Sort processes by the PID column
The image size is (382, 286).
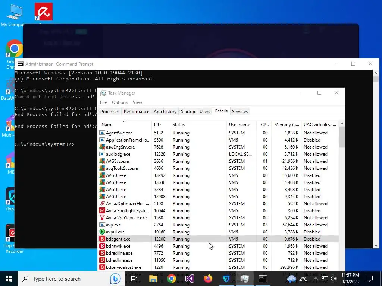coord(161,124)
